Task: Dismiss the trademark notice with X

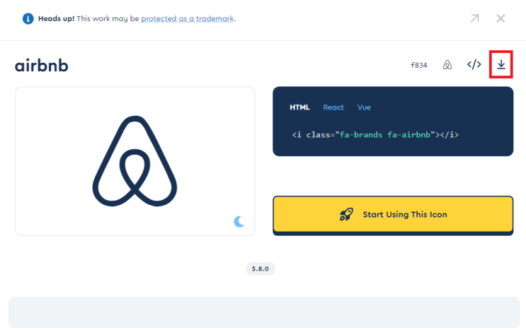Action: click(x=501, y=18)
